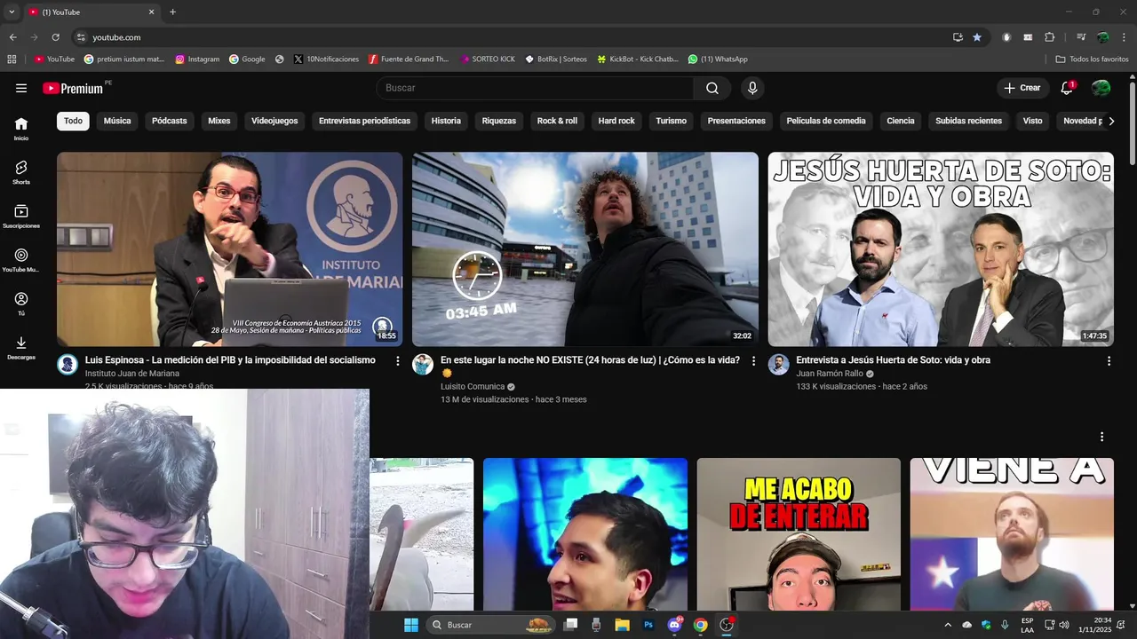This screenshot has width=1137, height=639.
Task: Open the SORTEO KICK bookmark
Action: tap(488, 59)
